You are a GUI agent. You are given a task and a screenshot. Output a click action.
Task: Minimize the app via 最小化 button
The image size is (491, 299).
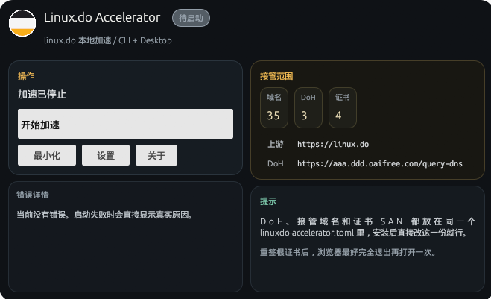click(x=47, y=155)
